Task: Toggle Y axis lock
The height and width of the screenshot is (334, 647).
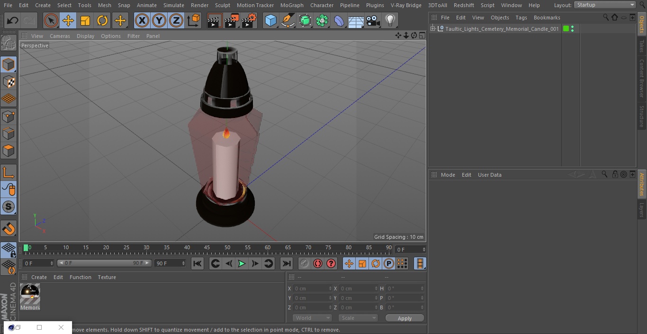Action: pyautogui.click(x=159, y=21)
